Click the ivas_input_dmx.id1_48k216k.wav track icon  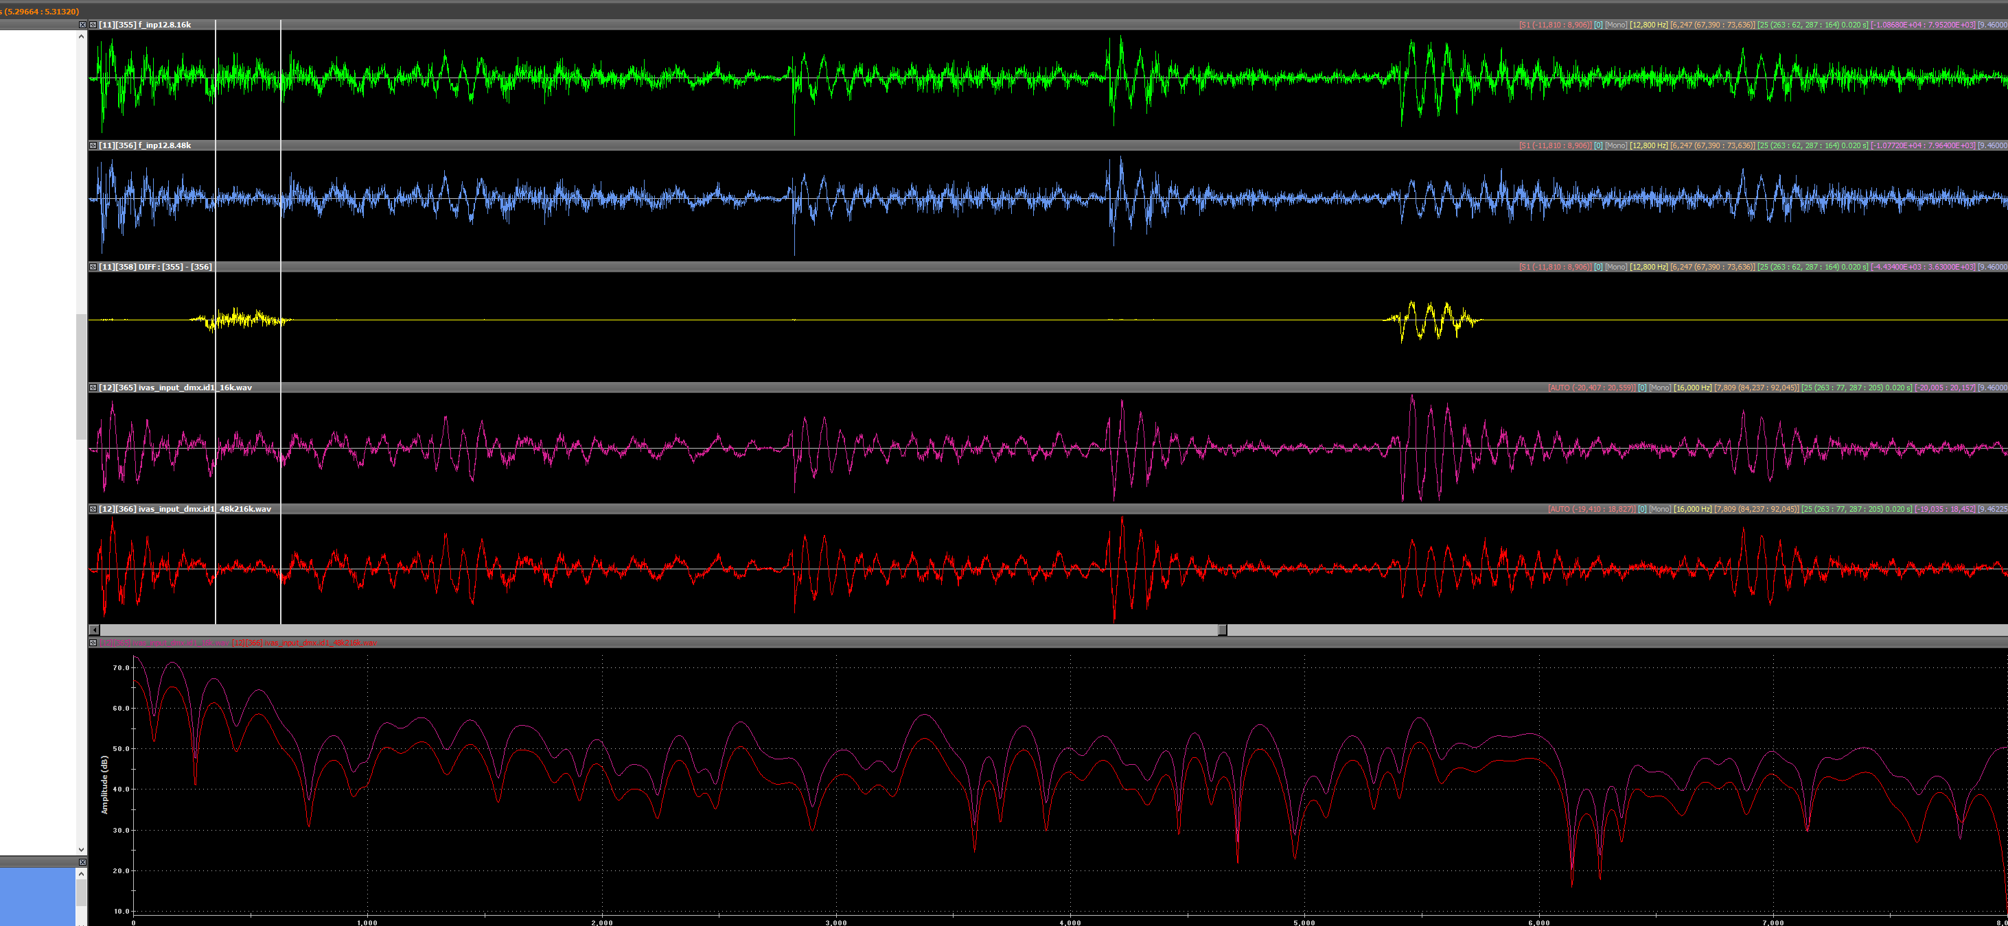pyautogui.click(x=93, y=510)
